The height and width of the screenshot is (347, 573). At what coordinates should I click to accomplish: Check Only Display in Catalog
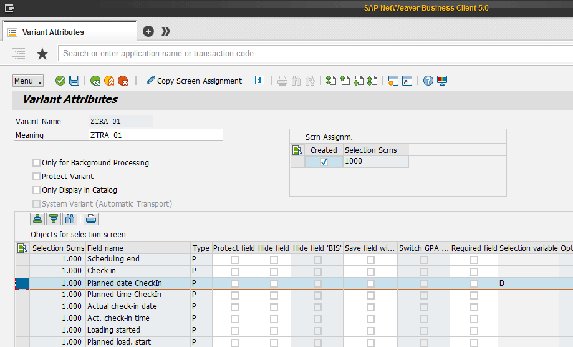coord(36,190)
